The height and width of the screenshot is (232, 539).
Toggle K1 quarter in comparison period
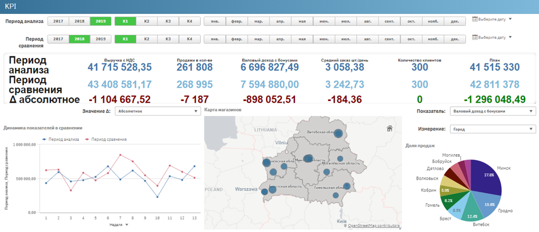pyautogui.click(x=125, y=39)
